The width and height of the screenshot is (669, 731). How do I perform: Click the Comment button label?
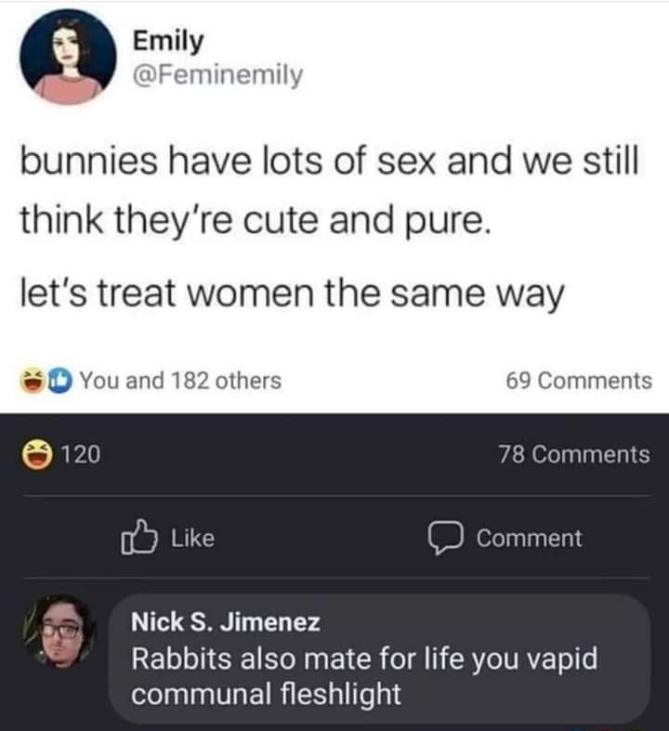529,539
